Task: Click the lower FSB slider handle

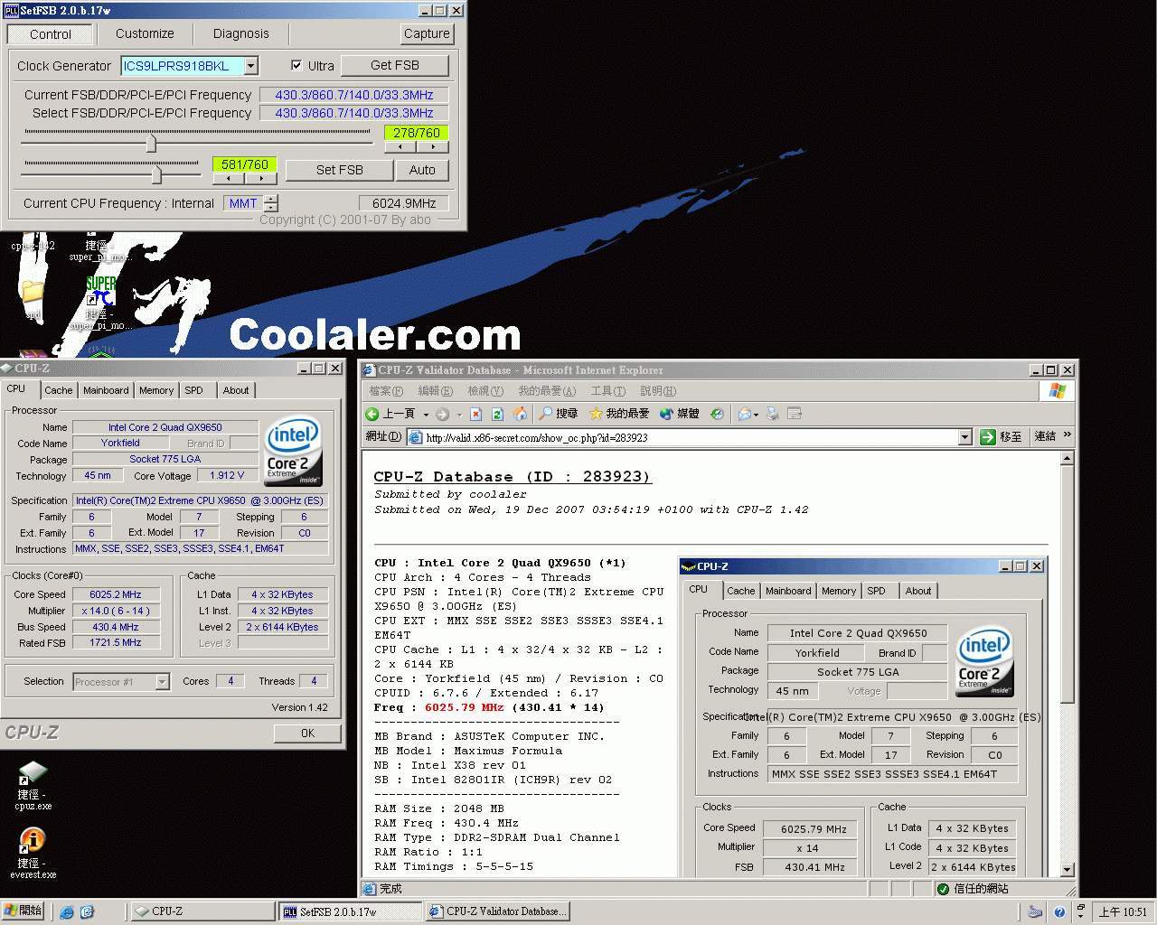Action: coord(156,173)
